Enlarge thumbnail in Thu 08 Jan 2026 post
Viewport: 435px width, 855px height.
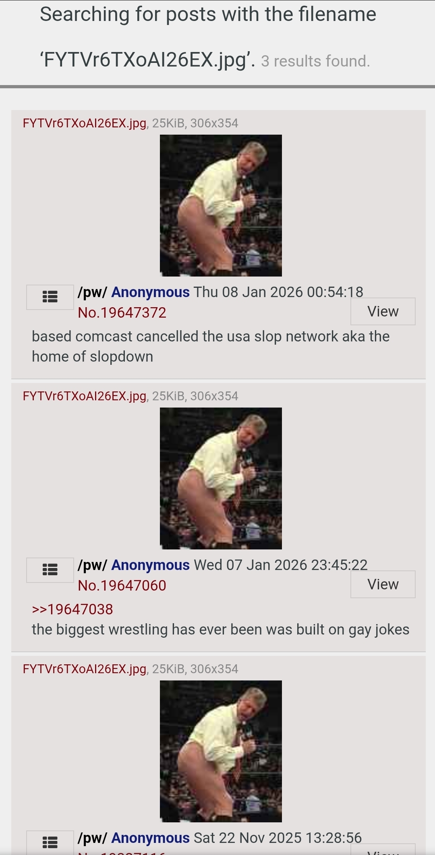tap(221, 206)
